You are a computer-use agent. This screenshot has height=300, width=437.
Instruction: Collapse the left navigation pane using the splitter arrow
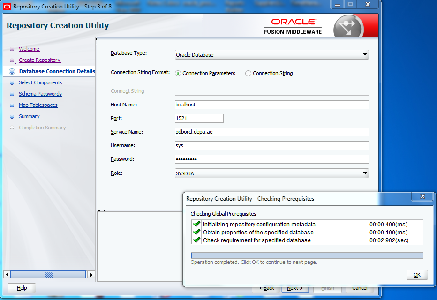tap(96, 39)
